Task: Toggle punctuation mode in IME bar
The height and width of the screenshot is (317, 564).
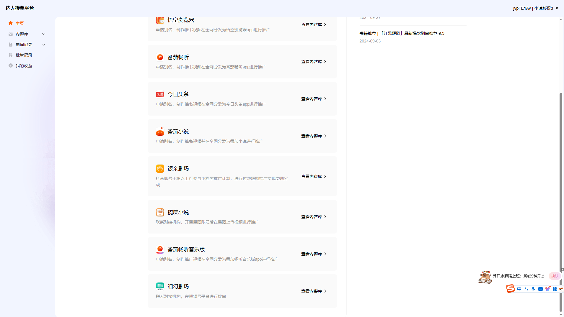Action: (x=526, y=289)
